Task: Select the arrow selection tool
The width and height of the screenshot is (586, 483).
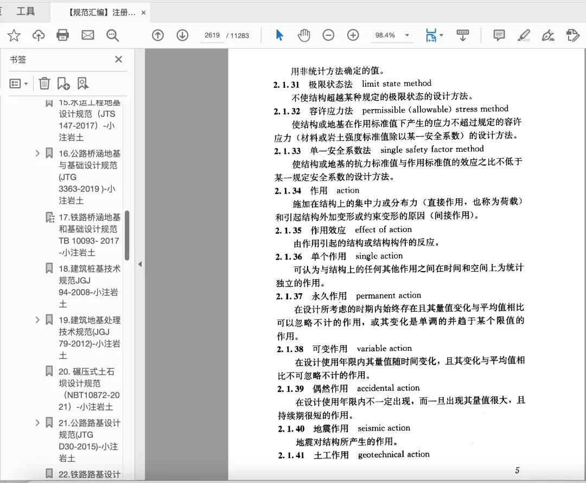Action: (x=279, y=35)
